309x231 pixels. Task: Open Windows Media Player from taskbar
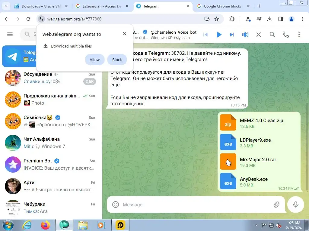(101, 225)
